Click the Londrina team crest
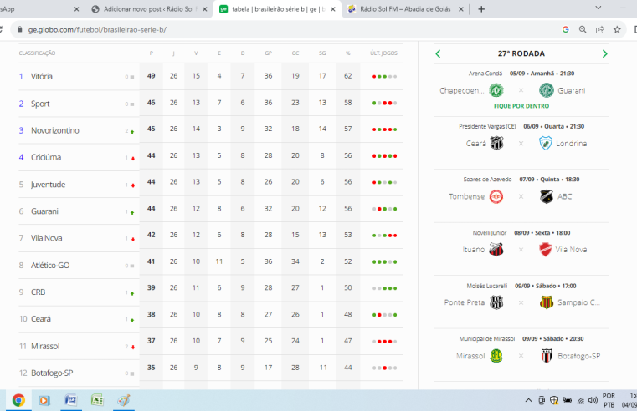Screen dimensions: 637x411 546,143
